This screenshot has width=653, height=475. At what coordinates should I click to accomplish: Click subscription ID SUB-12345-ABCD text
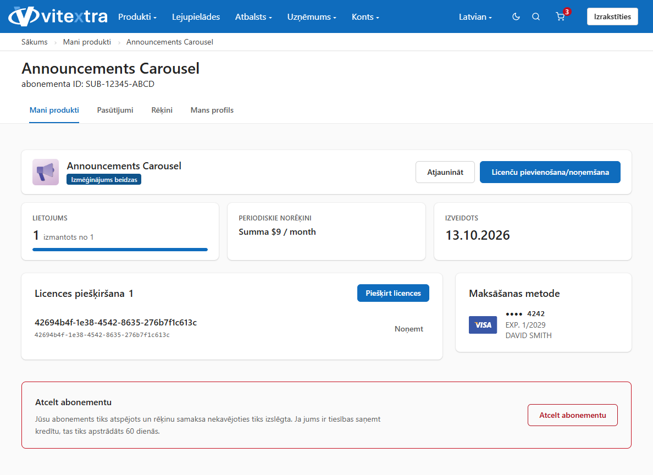[120, 84]
